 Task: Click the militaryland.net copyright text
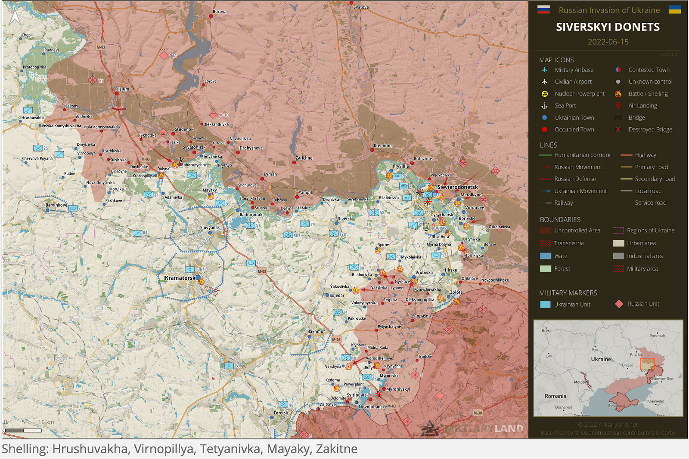(x=608, y=425)
